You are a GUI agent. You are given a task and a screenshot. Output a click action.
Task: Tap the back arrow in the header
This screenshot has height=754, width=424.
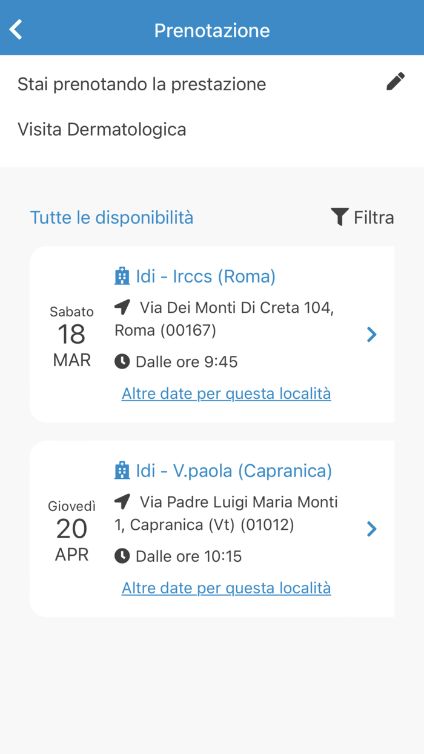click(x=15, y=28)
